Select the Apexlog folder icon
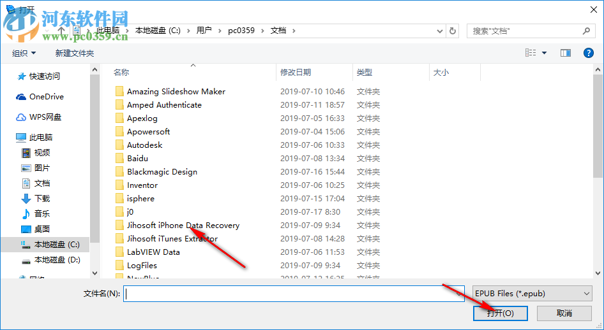The width and height of the screenshot is (604, 330). point(120,118)
